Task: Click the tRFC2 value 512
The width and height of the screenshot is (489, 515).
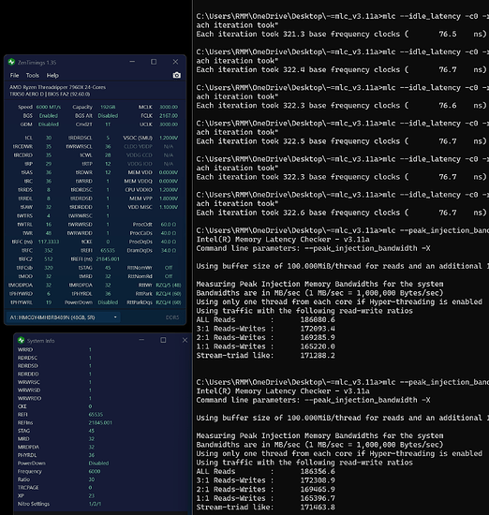Action: click(49, 258)
